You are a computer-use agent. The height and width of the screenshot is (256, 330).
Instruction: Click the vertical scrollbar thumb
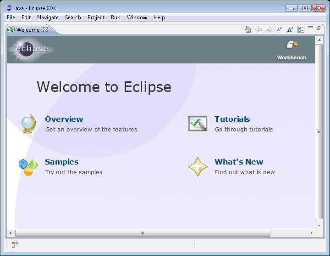[319, 132]
